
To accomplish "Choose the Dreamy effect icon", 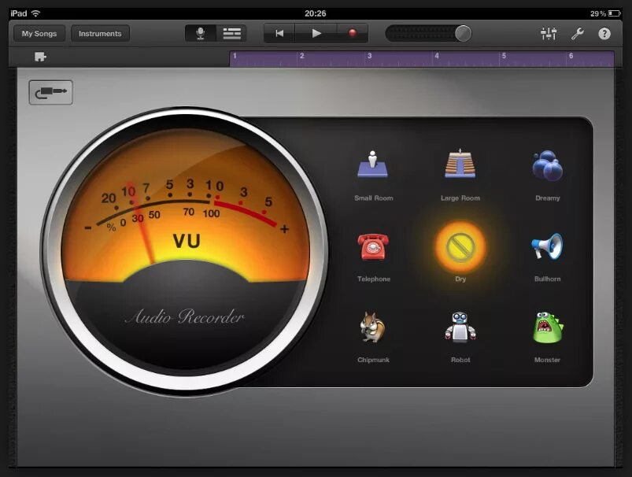I will pyautogui.click(x=547, y=165).
